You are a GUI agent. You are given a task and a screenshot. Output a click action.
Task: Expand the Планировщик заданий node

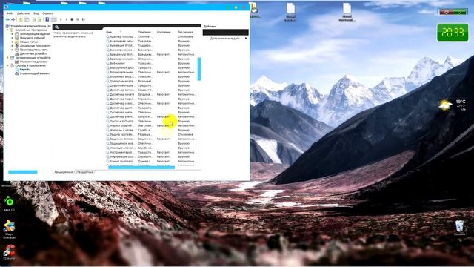[13, 34]
